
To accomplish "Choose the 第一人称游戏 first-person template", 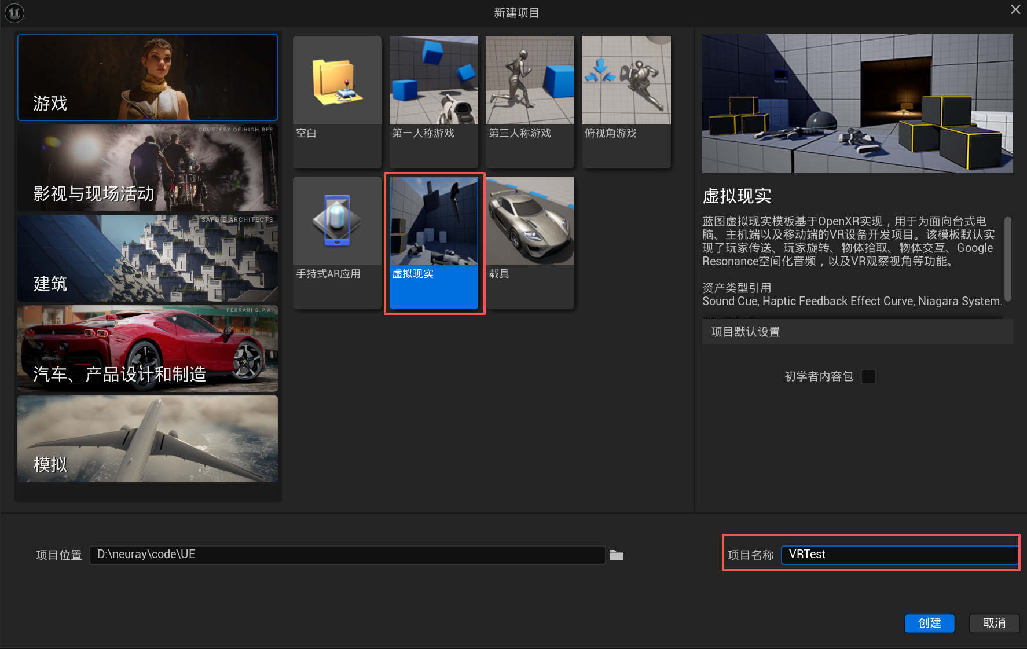I will [x=434, y=81].
